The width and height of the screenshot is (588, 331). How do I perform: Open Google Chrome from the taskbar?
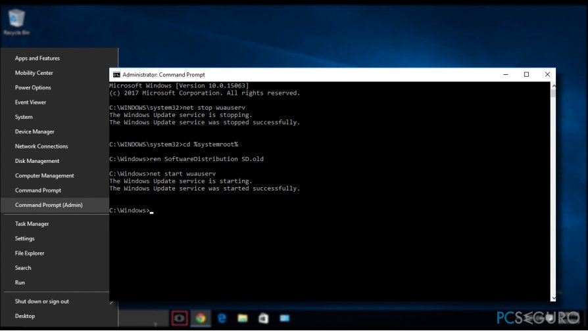pos(201,319)
